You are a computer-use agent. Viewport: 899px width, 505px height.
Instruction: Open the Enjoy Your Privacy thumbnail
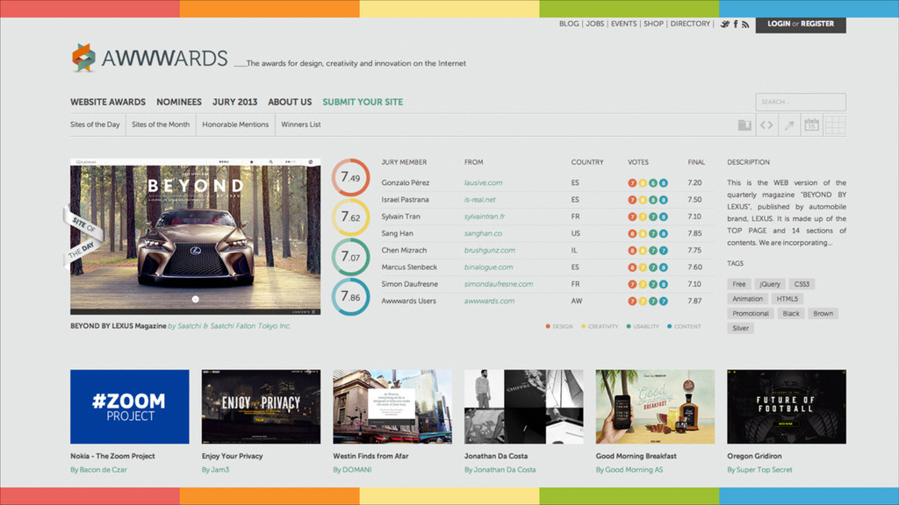(x=261, y=407)
